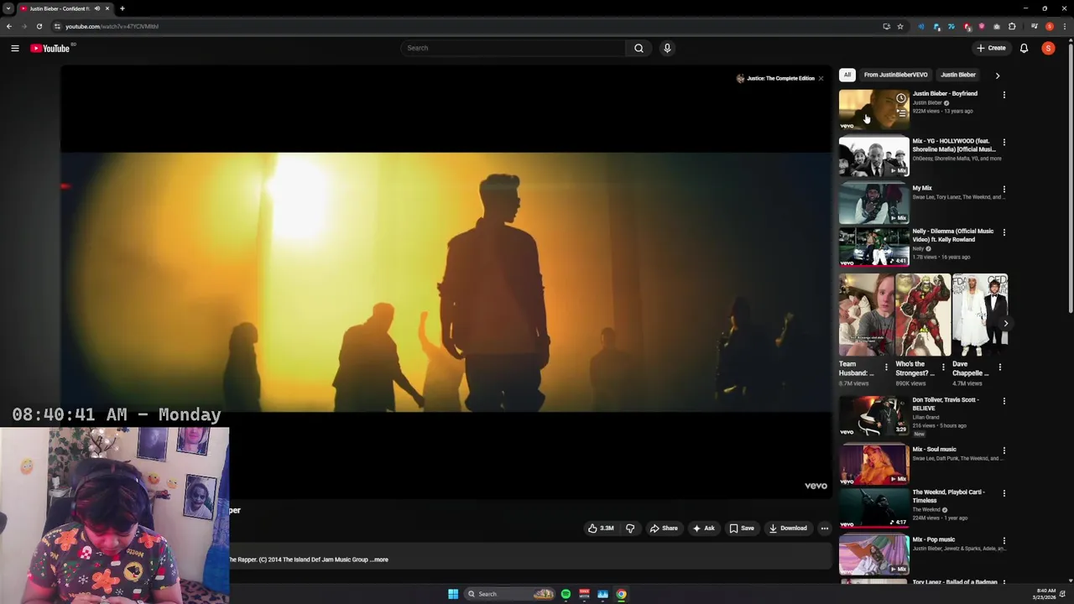Select the From JustinBieberVEVO chip
Screen dimensions: 1074x604
pyautogui.click(x=895, y=75)
